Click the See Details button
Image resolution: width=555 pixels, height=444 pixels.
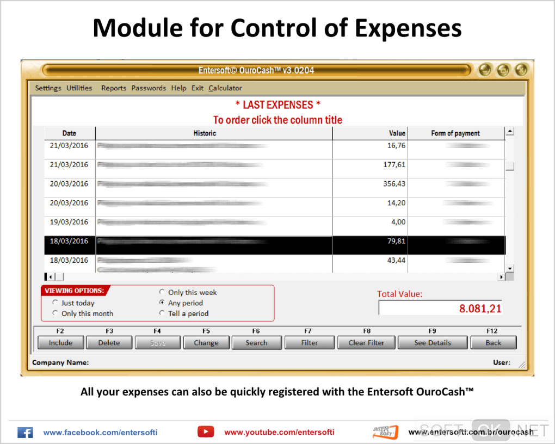[433, 343]
